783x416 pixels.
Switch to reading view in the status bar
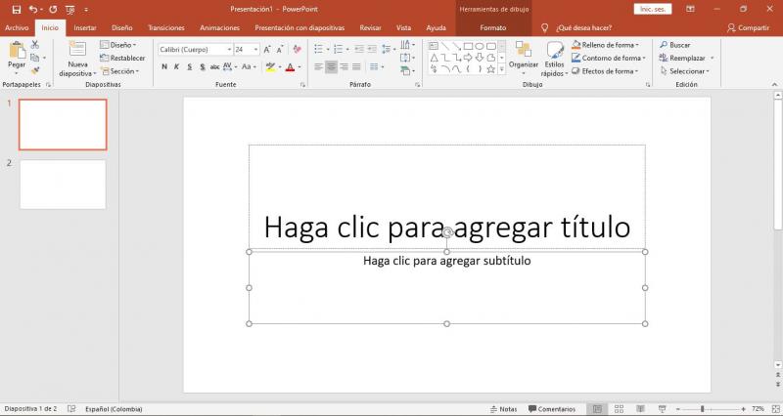coord(640,409)
